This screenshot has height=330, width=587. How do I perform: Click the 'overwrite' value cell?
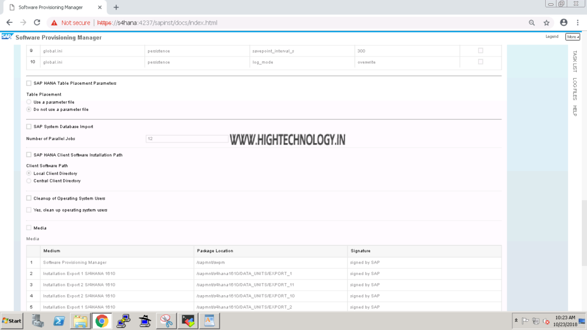408,62
